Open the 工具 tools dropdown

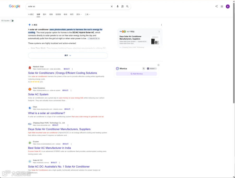pyautogui.click(x=87, y=14)
